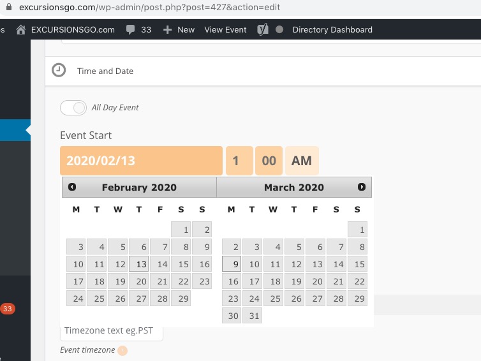Open the start minutes field showing 00
Viewport: 481px width, 361px height.
269,161
